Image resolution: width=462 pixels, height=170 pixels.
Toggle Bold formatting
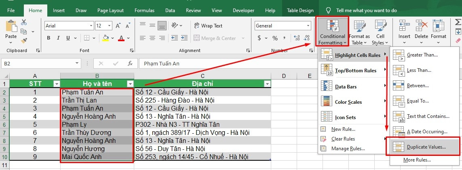coord(49,38)
